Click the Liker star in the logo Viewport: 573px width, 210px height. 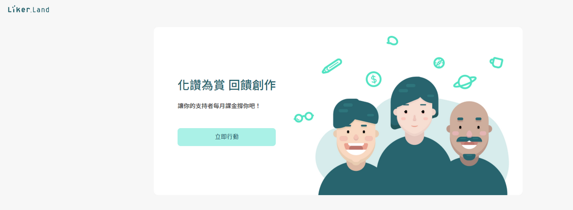14,7
